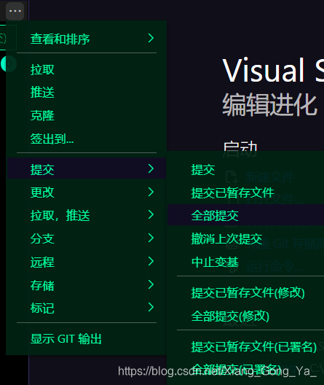Expand the 存储 chevron arrow
Image resolution: width=324 pixels, height=385 pixels.
pyautogui.click(x=151, y=284)
